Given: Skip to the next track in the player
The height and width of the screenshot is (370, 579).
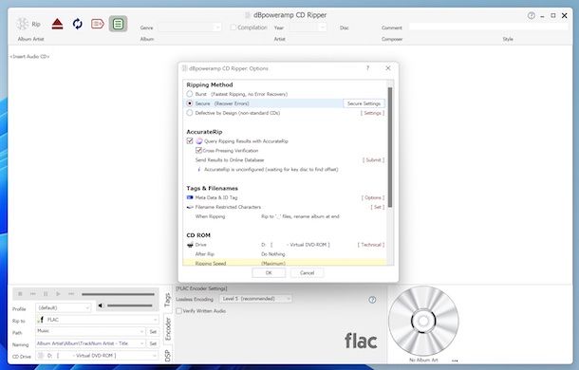Looking at the screenshot, I should tap(71, 294).
